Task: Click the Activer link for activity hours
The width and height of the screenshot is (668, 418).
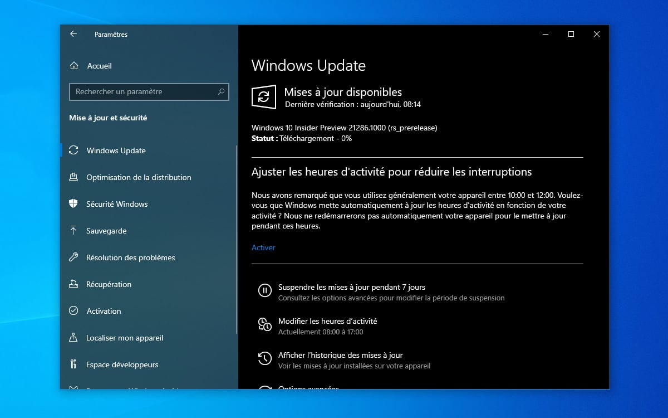Action: pos(263,247)
